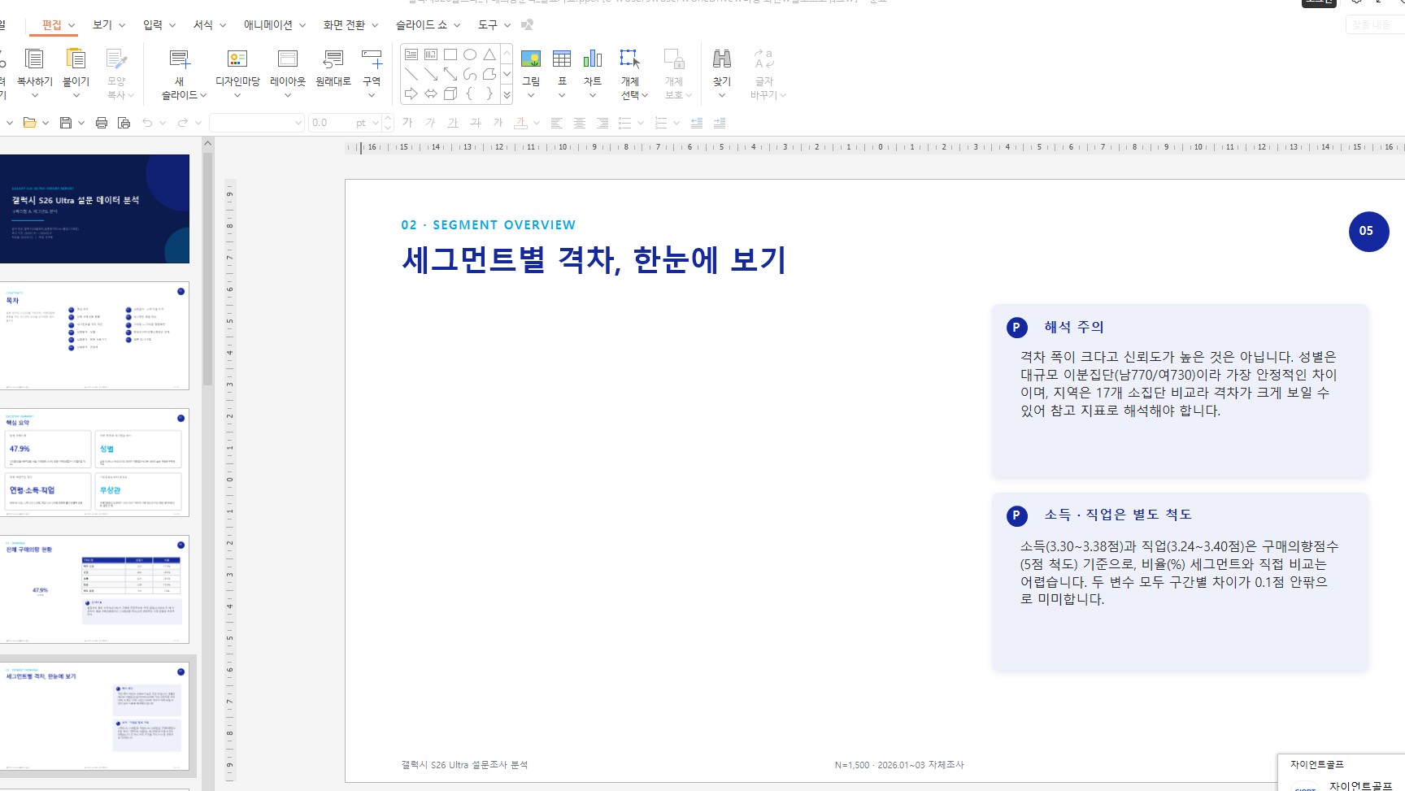Open the font color dropdown arrow

pos(537,123)
